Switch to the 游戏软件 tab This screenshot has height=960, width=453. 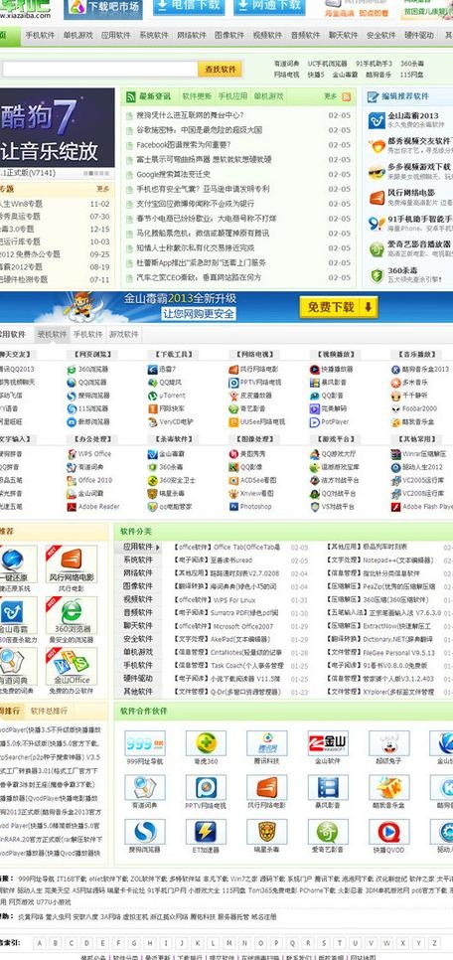pyautogui.click(x=123, y=334)
